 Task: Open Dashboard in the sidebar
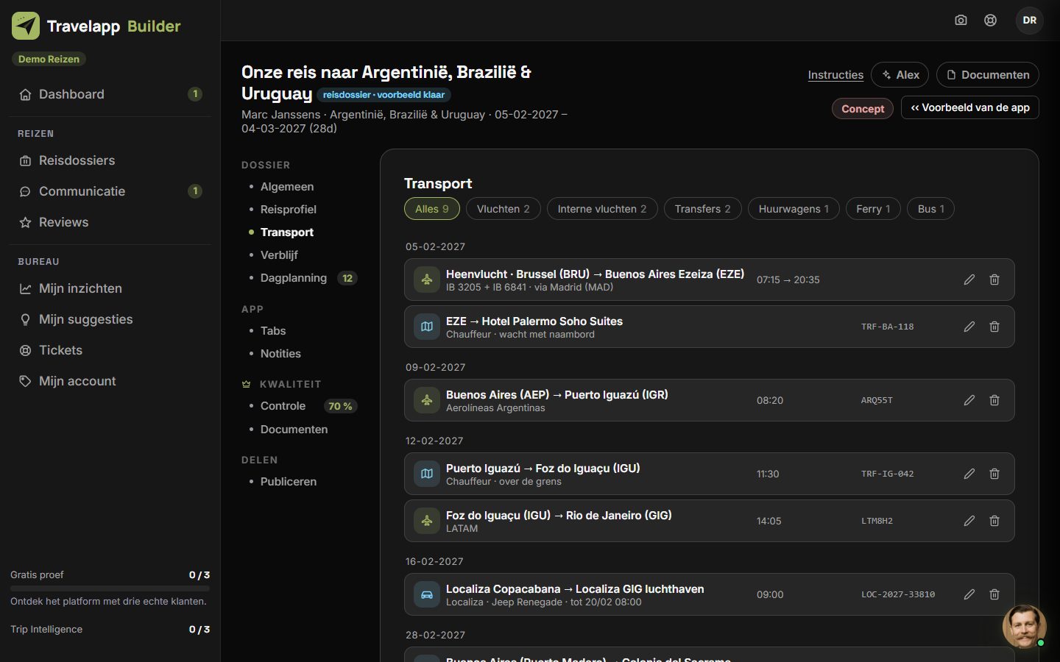(110, 94)
